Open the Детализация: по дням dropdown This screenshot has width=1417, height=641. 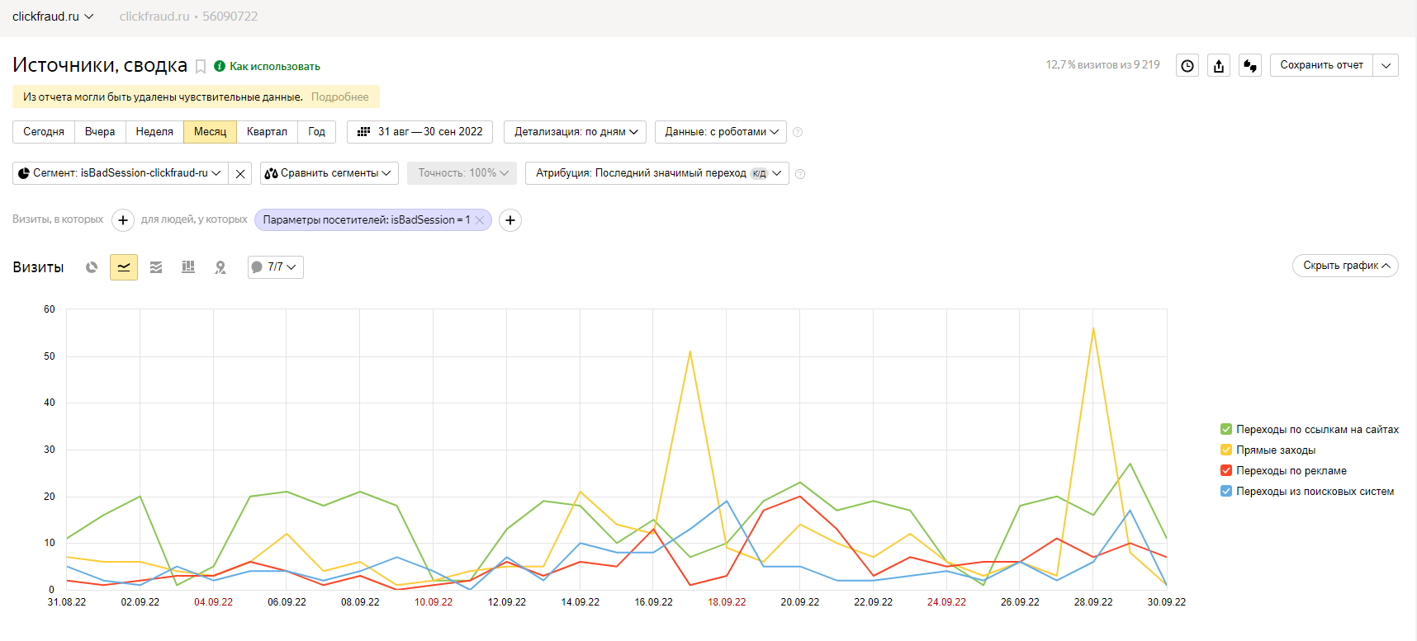(x=576, y=132)
